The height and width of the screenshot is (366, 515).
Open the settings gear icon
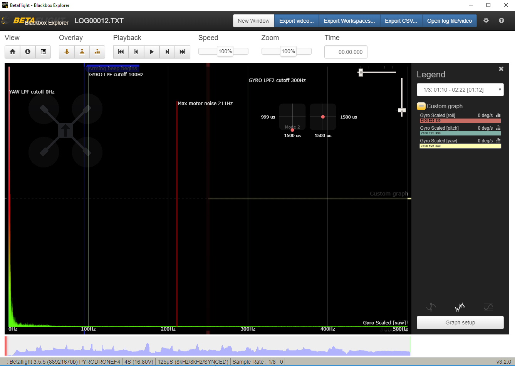[486, 21]
